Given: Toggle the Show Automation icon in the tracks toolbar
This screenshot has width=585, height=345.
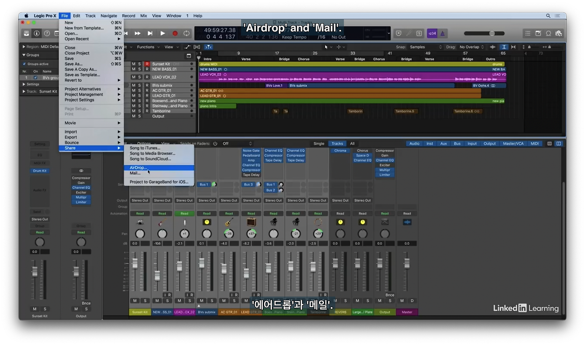Looking at the screenshot, I should point(187,47).
